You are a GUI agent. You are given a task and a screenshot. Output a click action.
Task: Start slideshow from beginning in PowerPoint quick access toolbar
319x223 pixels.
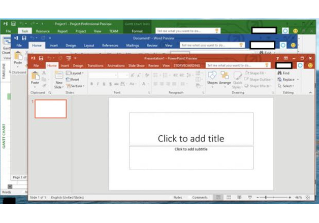[x=69, y=58]
